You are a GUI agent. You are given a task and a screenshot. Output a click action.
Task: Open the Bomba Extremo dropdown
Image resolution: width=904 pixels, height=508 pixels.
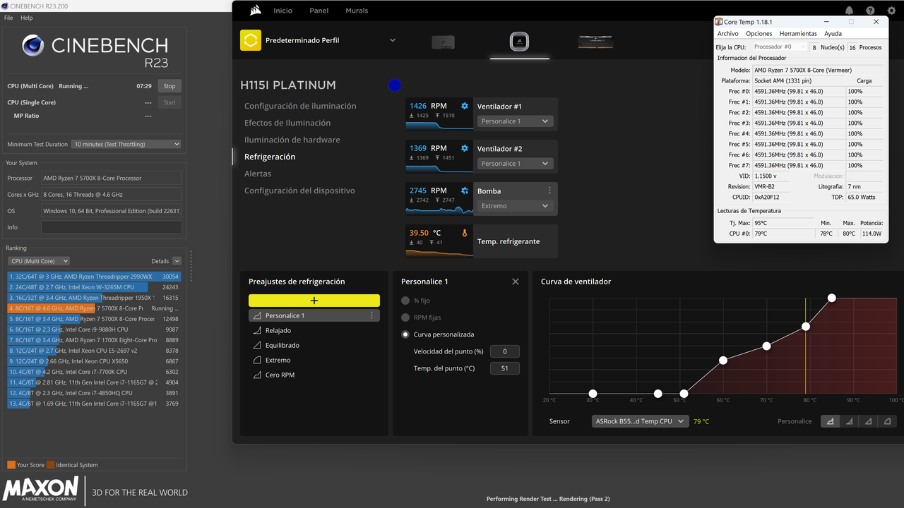click(515, 206)
